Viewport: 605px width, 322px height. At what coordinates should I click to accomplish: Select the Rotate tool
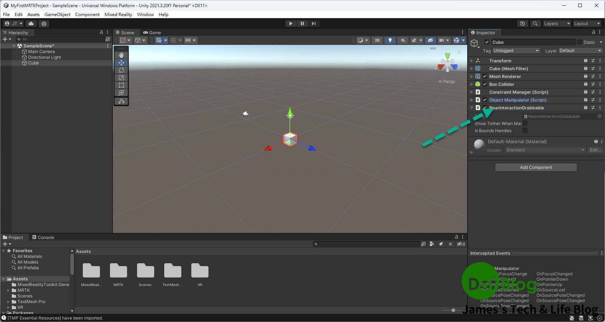(x=121, y=70)
